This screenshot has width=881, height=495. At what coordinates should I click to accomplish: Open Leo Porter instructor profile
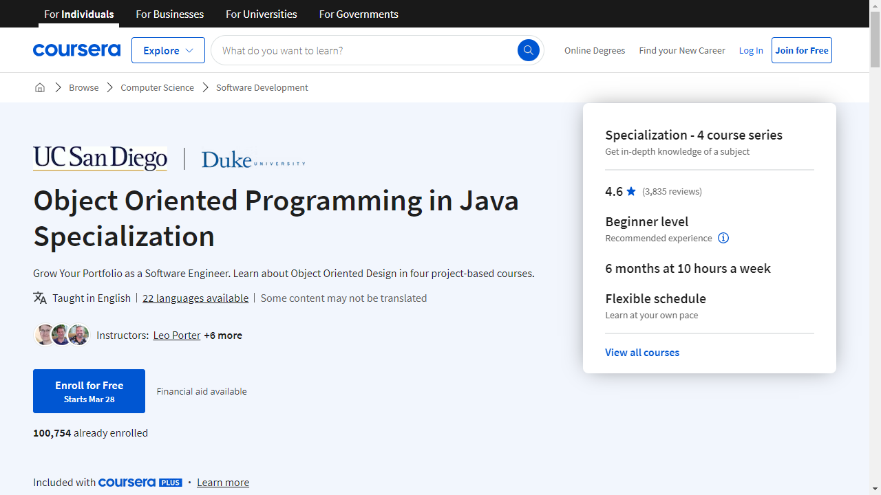(x=177, y=335)
